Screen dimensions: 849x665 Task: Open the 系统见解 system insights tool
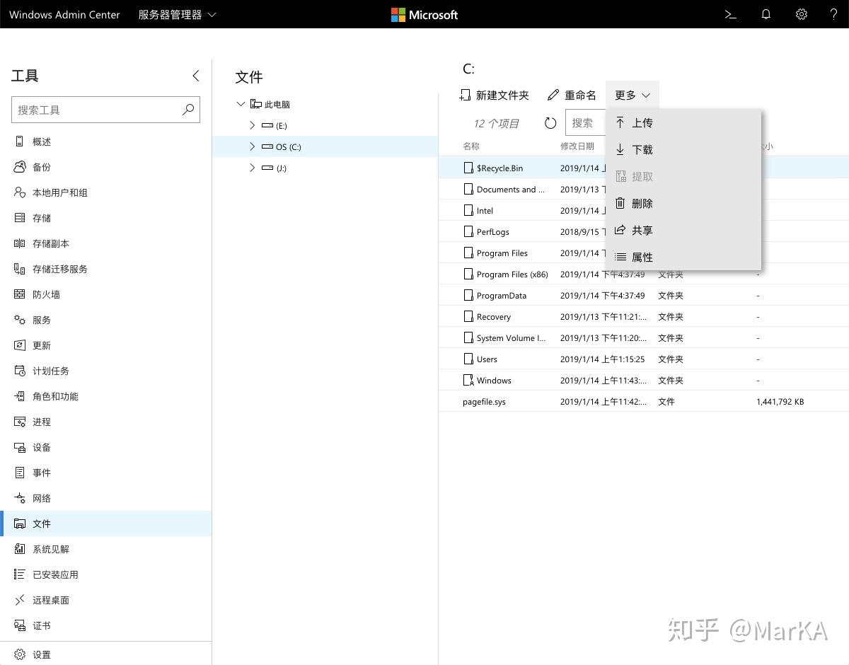click(x=105, y=549)
